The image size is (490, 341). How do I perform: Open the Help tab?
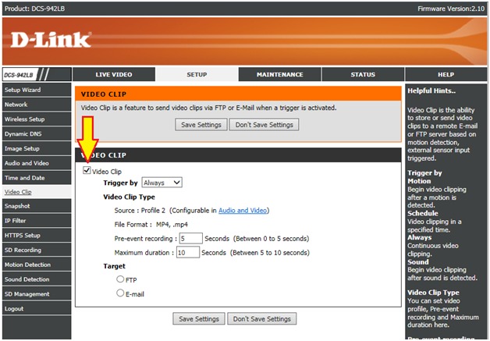click(x=446, y=75)
